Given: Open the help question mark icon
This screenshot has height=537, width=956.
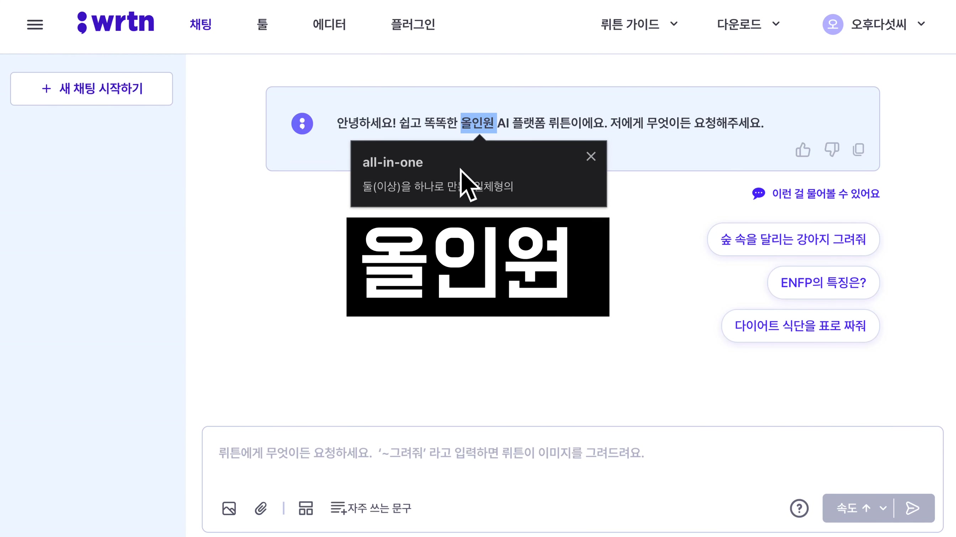Looking at the screenshot, I should (799, 508).
